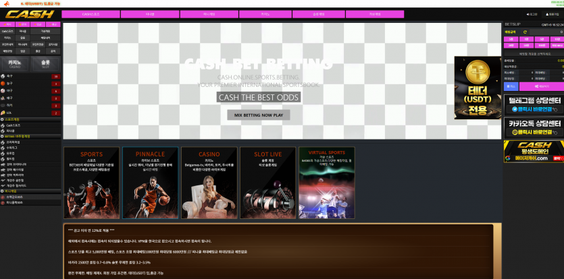
Task: Click the CASH THE BEST ODDS label
Action: (x=259, y=97)
